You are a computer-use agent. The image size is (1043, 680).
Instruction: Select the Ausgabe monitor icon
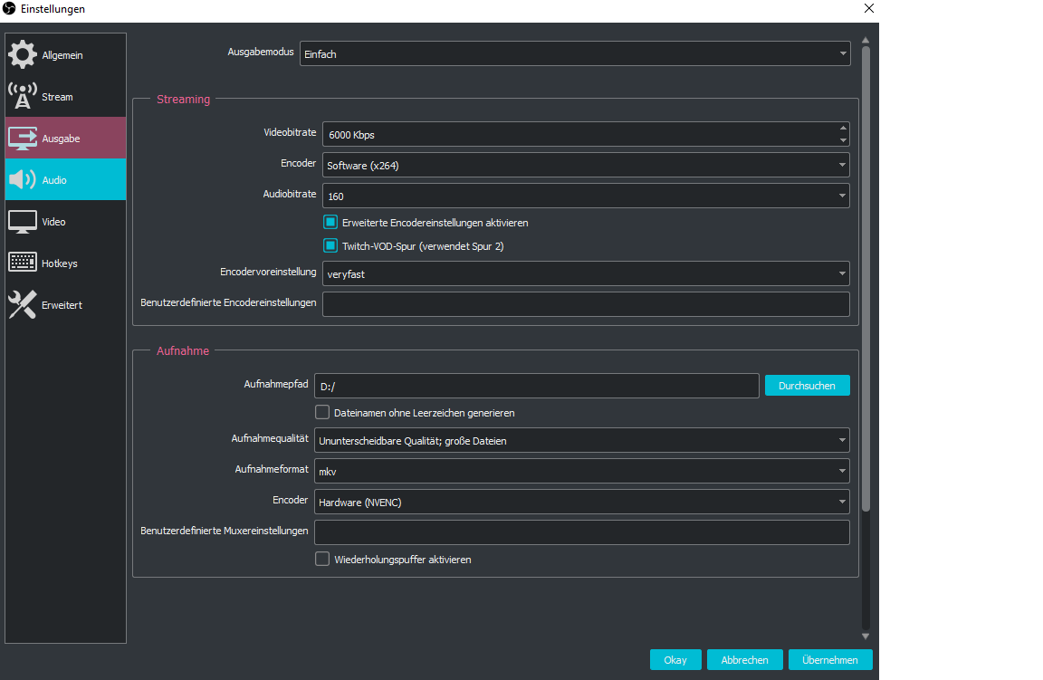pos(23,139)
